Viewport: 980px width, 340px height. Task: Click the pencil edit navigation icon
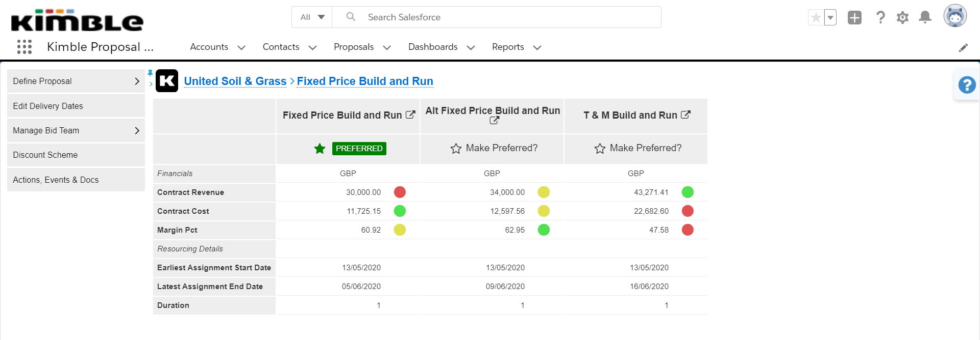pyautogui.click(x=963, y=48)
